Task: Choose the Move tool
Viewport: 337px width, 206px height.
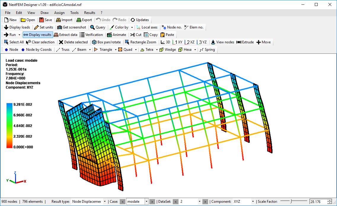Action: pos(263,42)
